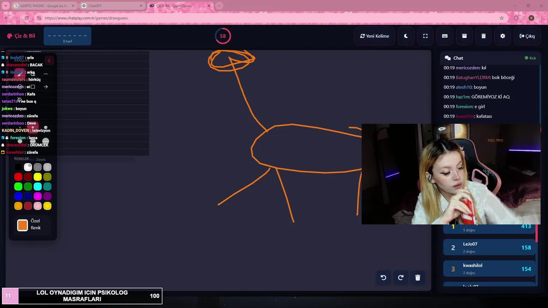The image size is (548, 308).
Task: Switch to the ChatGPT browser tab
Action: tap(111, 6)
